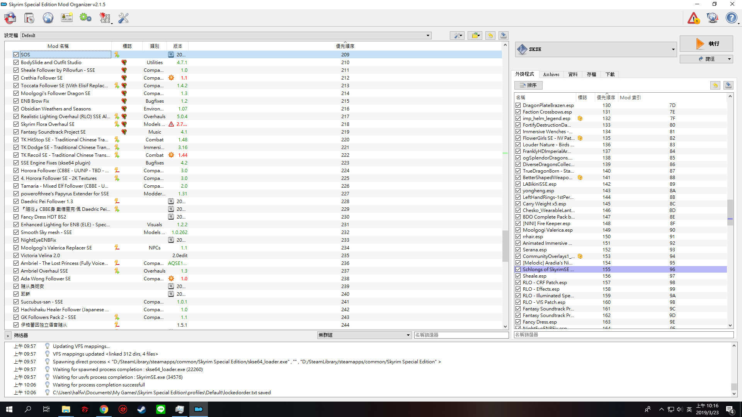
Task: Toggle Succubus-san - SSE checkbox
Action: (16, 302)
